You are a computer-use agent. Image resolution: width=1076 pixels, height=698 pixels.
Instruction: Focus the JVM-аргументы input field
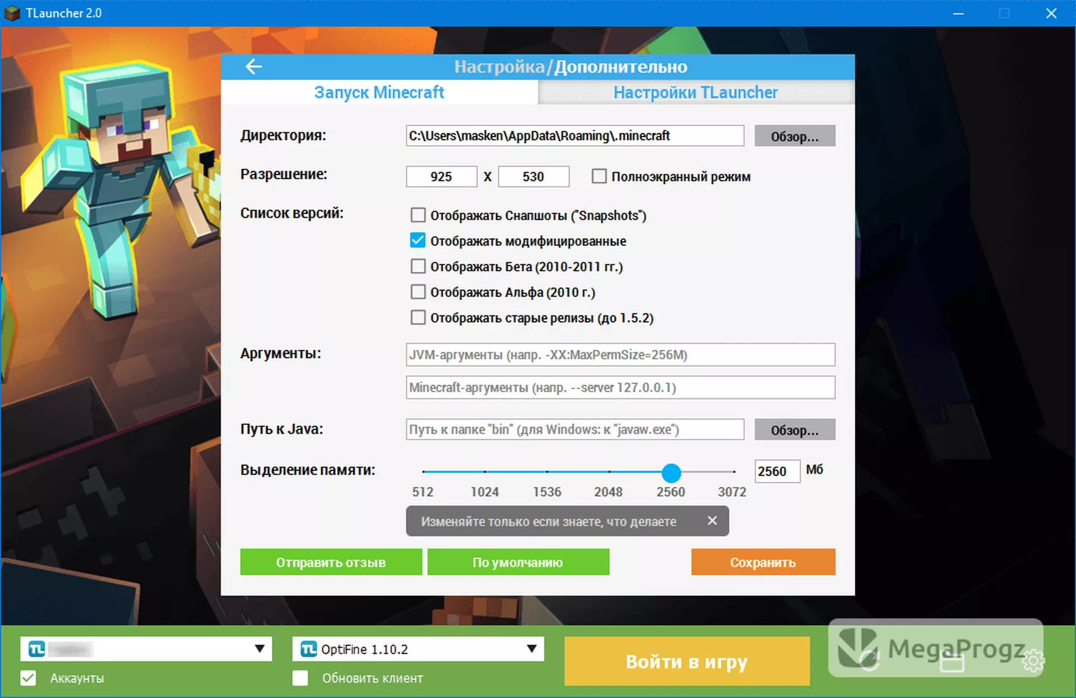click(620, 355)
